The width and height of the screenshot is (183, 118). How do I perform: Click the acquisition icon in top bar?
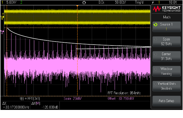click(x=84, y=3)
